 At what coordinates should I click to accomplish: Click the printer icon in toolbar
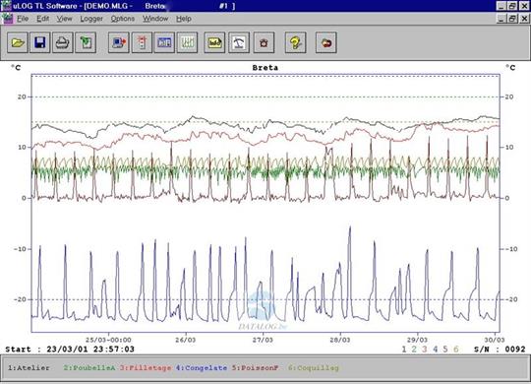pyautogui.click(x=63, y=42)
